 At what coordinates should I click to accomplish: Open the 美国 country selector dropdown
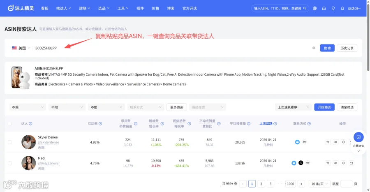pyautogui.click(x=21, y=48)
